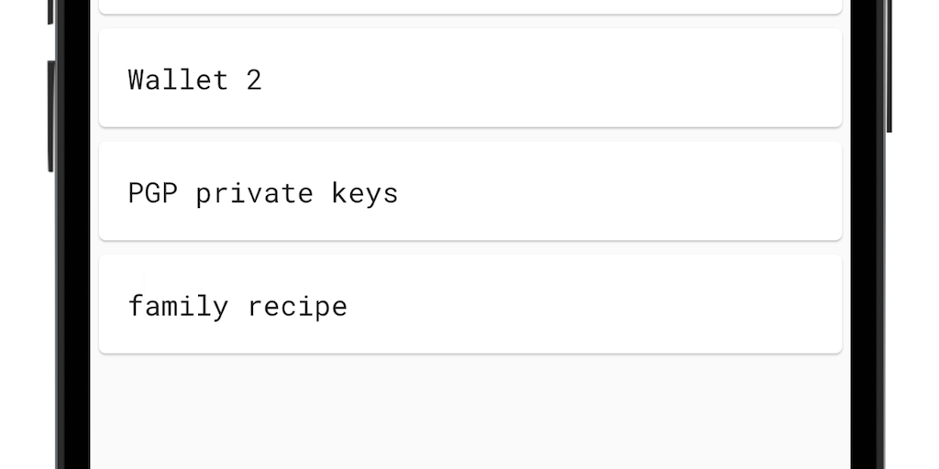
Task: Open the Wallet 2 entry
Action: coord(469,78)
